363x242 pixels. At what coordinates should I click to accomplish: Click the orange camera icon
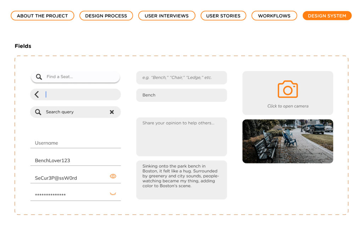pos(288,89)
